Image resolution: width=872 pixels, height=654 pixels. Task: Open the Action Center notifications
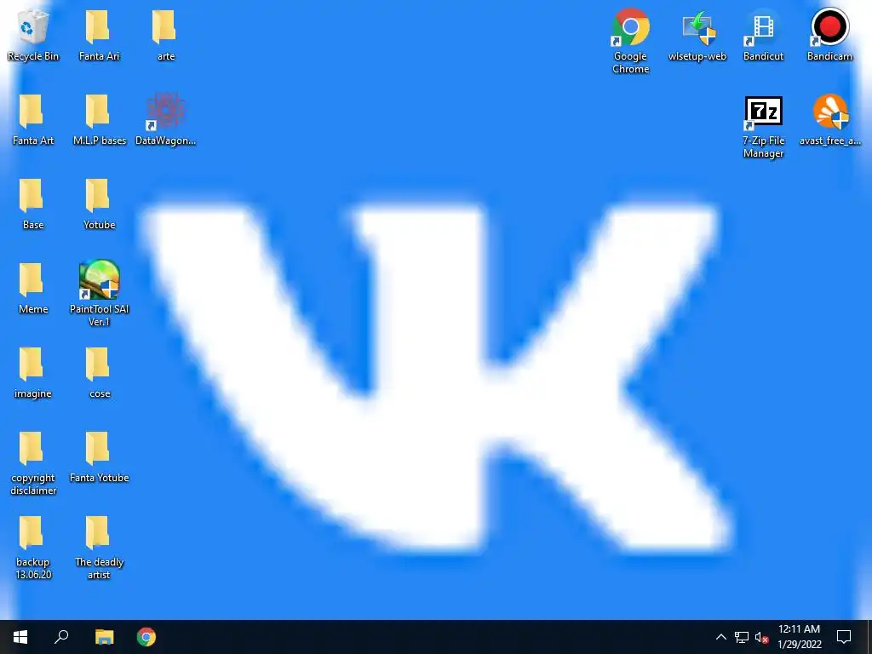844,637
